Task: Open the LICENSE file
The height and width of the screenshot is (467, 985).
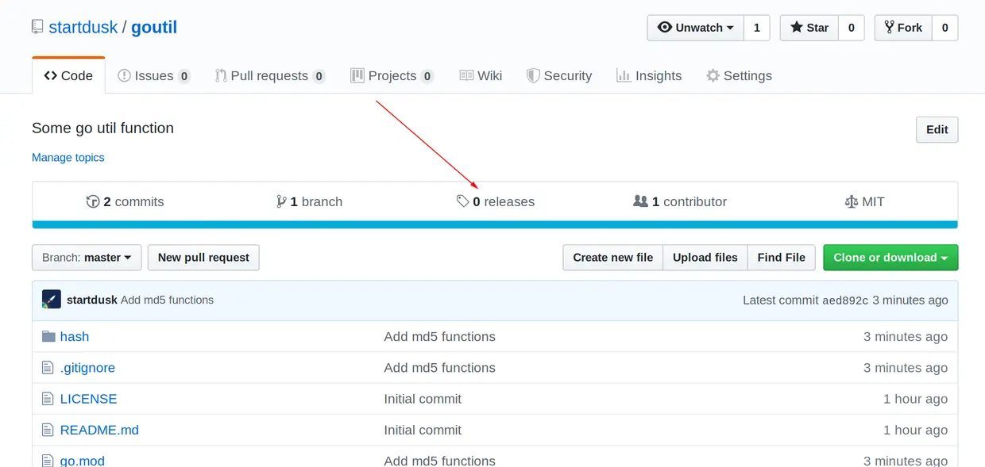Action: click(x=88, y=399)
